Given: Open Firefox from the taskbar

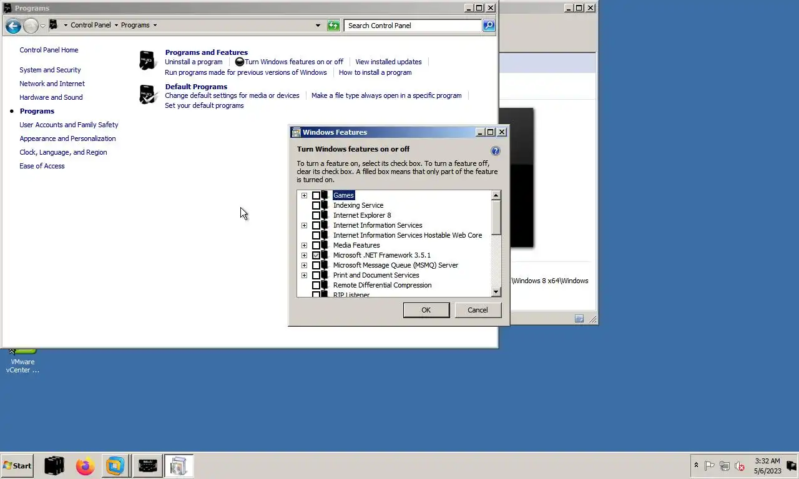Looking at the screenshot, I should click(86, 466).
